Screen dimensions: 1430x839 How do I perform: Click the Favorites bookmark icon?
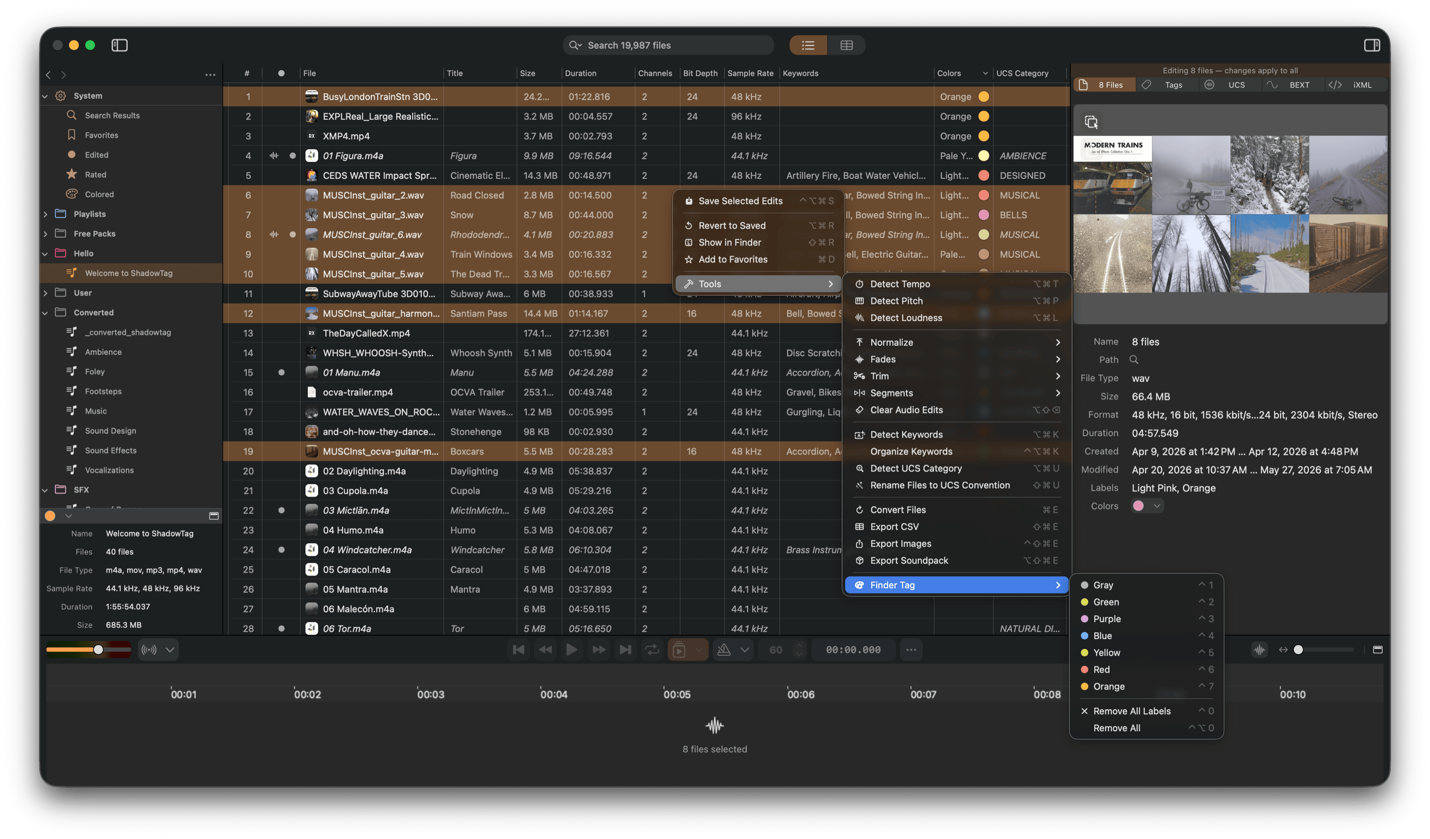[71, 135]
